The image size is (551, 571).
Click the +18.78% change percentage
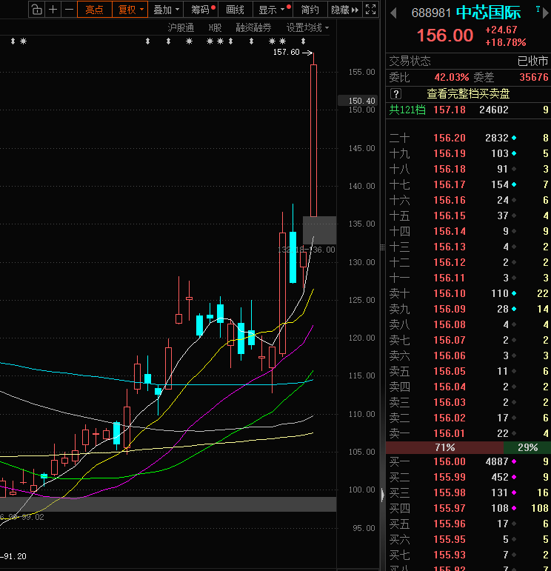tap(506, 43)
